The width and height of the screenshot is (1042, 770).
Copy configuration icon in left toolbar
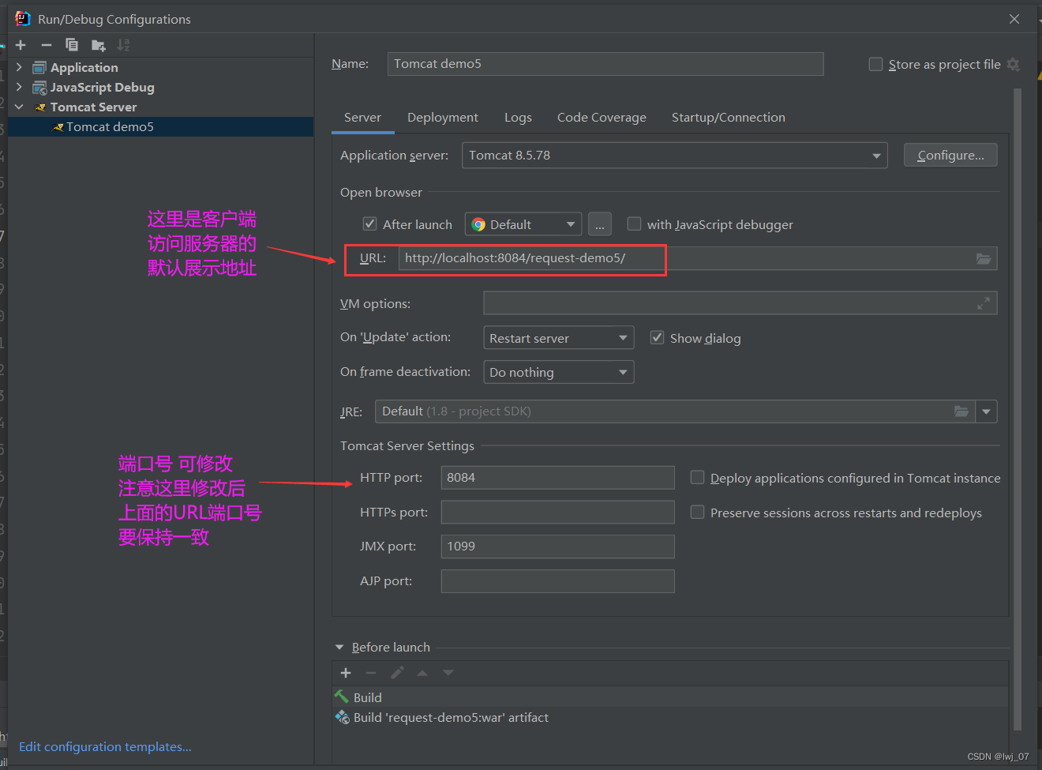point(72,45)
